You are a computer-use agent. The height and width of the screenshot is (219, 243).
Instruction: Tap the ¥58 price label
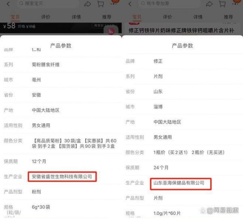10,26
